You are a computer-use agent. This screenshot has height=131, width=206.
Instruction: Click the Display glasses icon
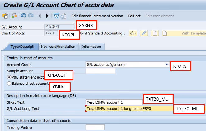point(133,33)
